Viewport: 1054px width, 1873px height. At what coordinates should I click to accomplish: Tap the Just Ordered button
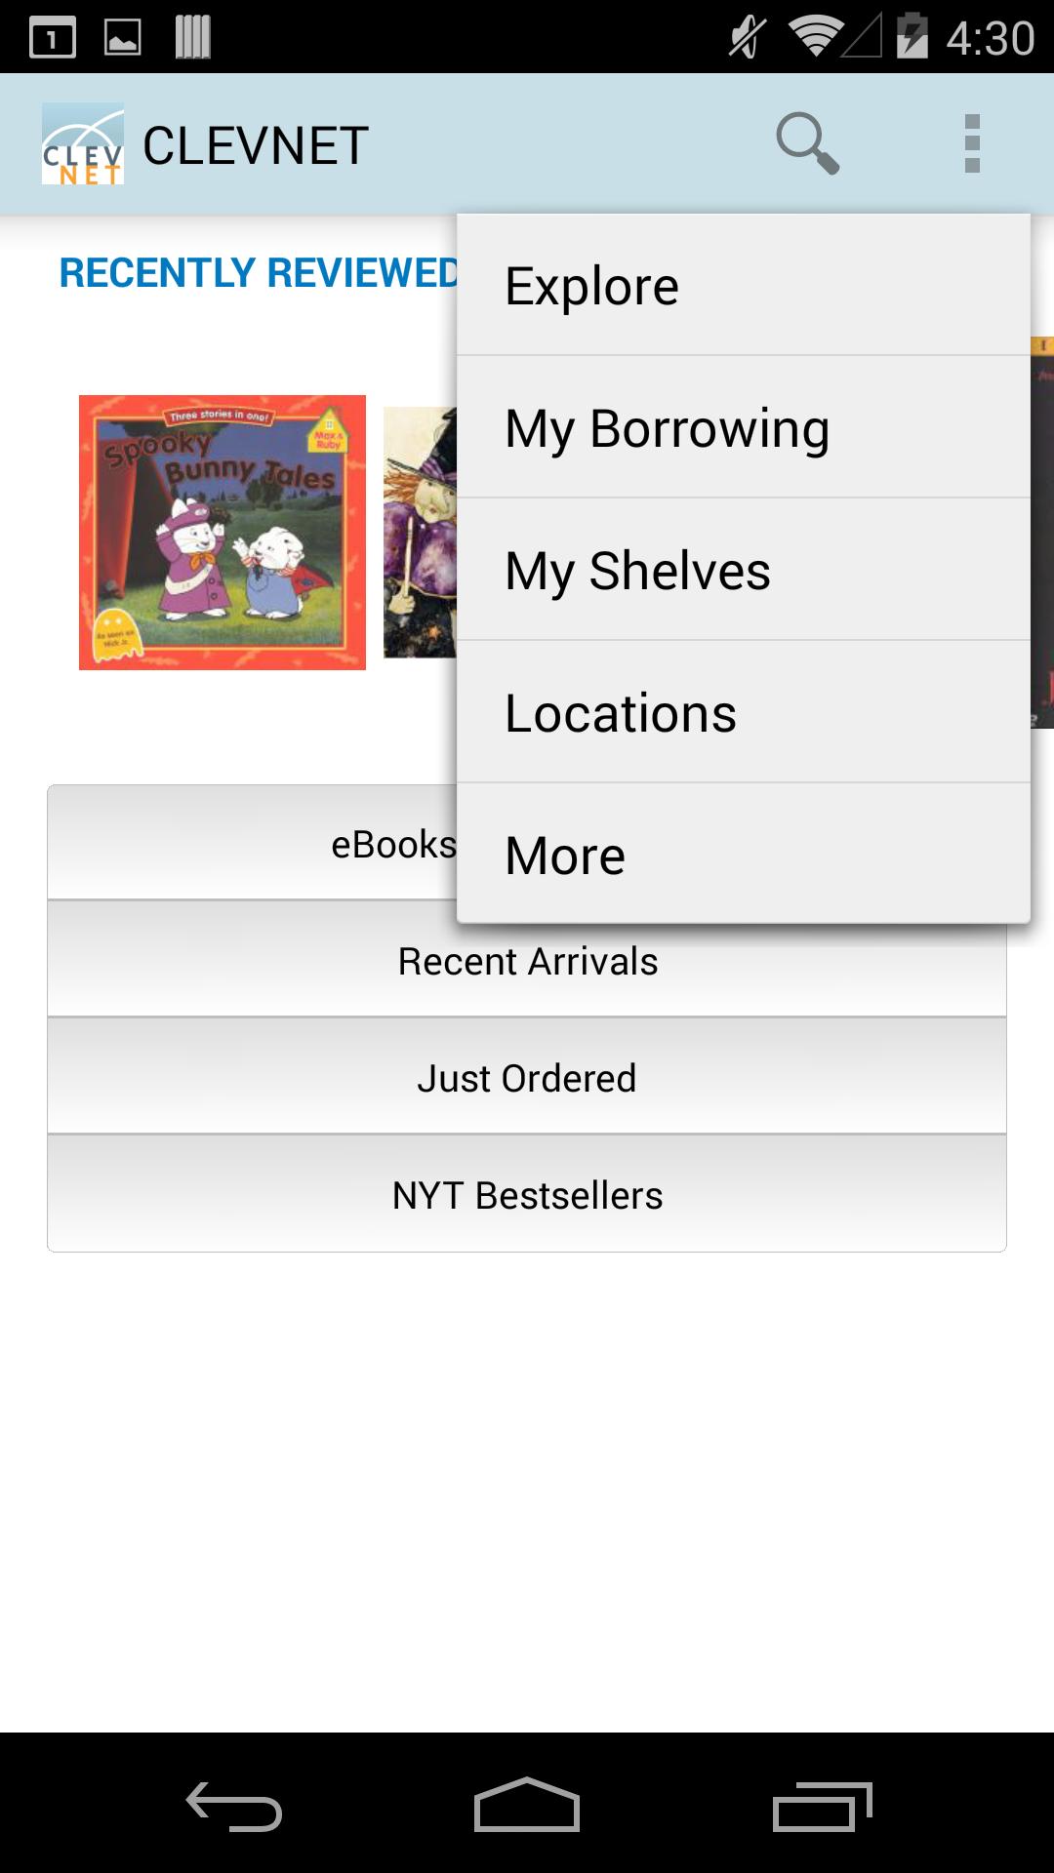527,1078
